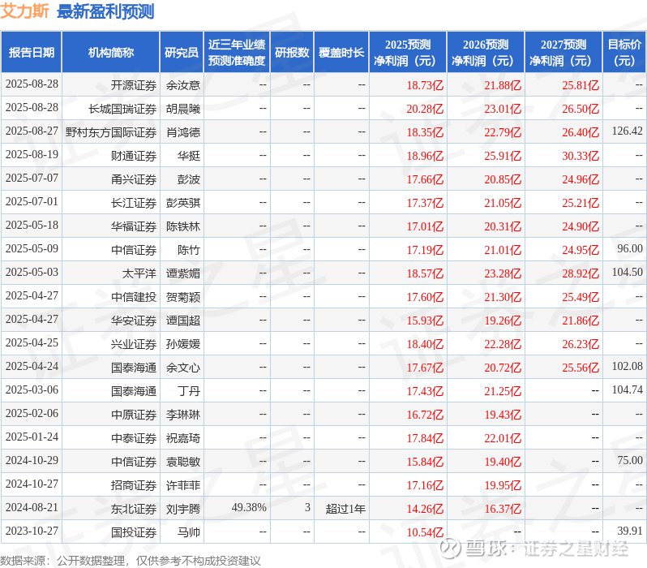Click researcher name 彭波
The image size is (647, 568).
189,179
